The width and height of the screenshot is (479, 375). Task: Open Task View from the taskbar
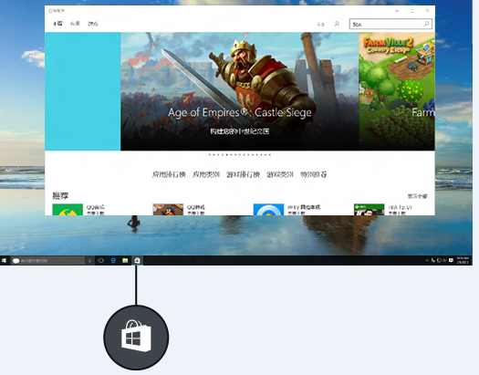coord(100,260)
